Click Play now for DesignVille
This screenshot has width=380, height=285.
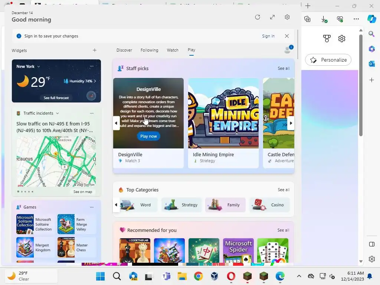click(148, 136)
